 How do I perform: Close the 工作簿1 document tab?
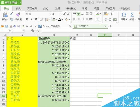click(x=105, y=26)
